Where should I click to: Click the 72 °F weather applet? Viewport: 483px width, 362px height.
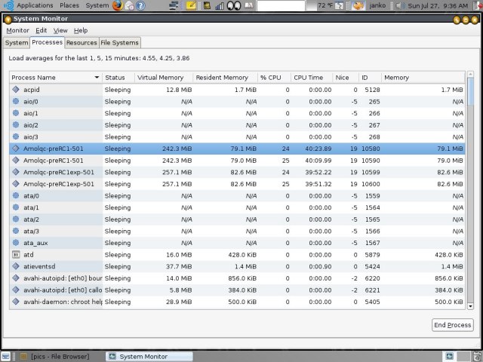(331, 5)
